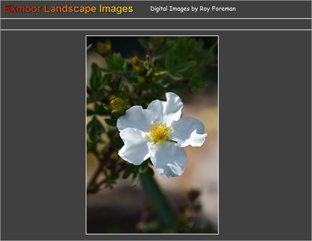Click the yellow word 'Images' in heading

click(116, 9)
